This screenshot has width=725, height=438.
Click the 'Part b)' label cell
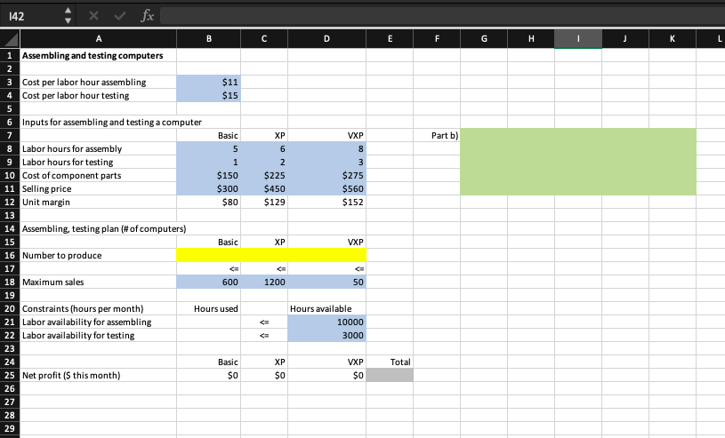tap(437, 135)
